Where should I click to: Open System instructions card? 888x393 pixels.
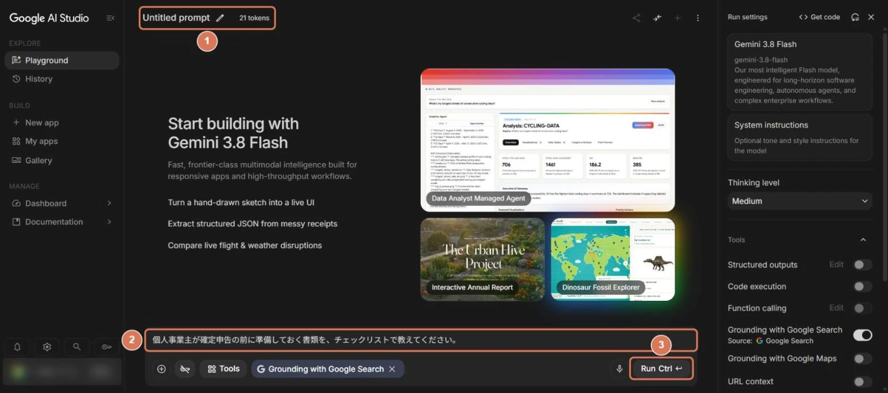(800, 137)
